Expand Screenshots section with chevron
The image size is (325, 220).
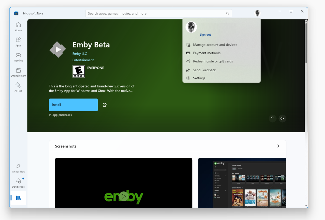[278, 146]
